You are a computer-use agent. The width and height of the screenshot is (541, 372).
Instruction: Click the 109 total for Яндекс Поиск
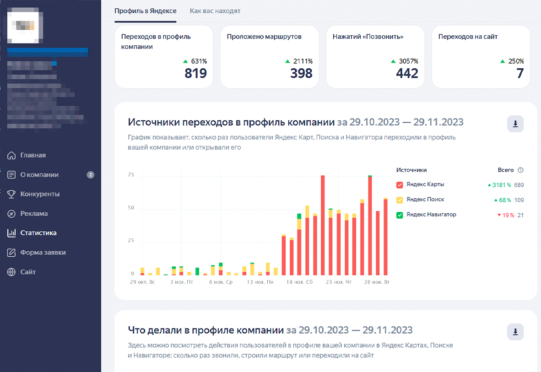(519, 200)
